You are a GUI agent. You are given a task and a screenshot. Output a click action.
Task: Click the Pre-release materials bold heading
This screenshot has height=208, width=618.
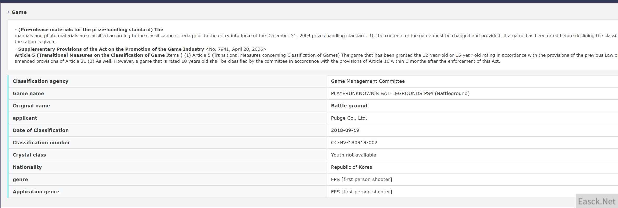pyautogui.click(x=91, y=30)
